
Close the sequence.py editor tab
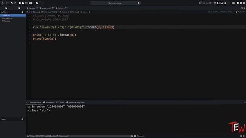click(x=53, y=8)
